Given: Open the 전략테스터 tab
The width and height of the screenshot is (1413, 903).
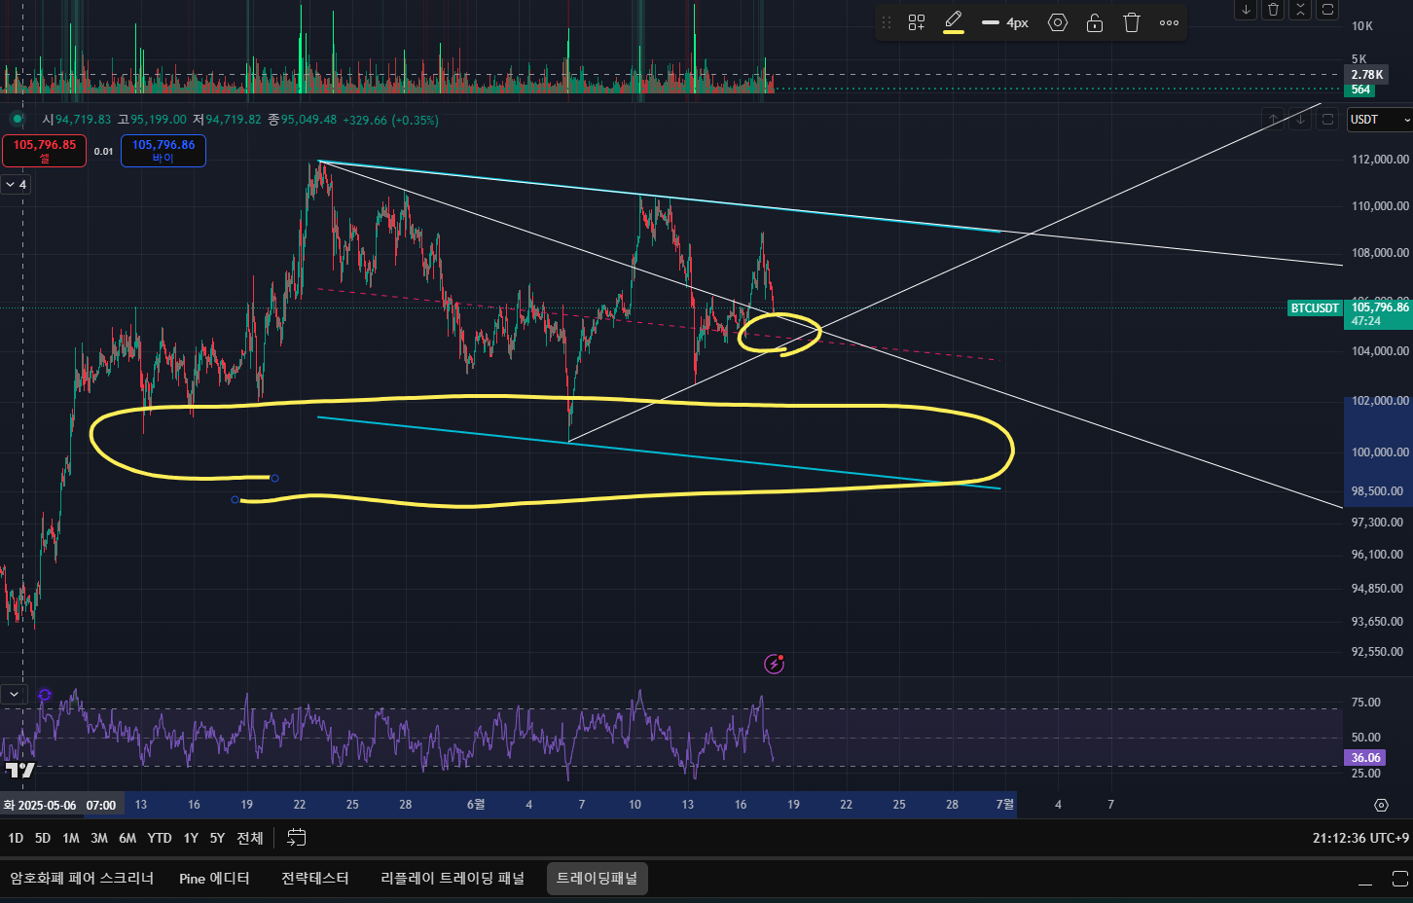Looking at the screenshot, I should click(315, 879).
